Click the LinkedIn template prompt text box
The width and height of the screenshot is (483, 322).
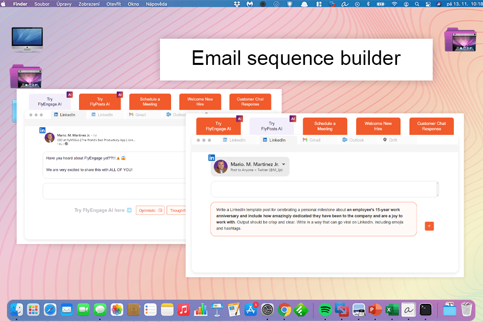313,219
